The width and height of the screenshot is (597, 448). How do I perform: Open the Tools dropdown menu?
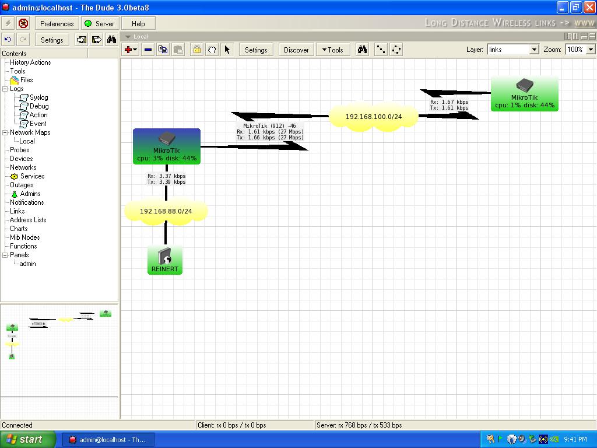[x=333, y=50]
